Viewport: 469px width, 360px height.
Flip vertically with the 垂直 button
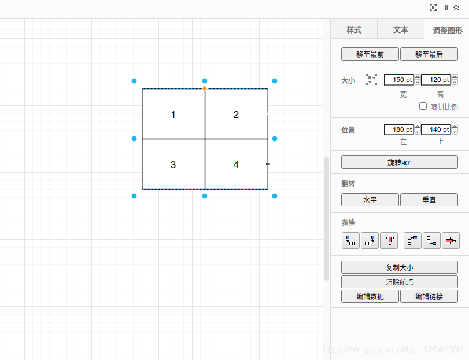pyautogui.click(x=429, y=200)
